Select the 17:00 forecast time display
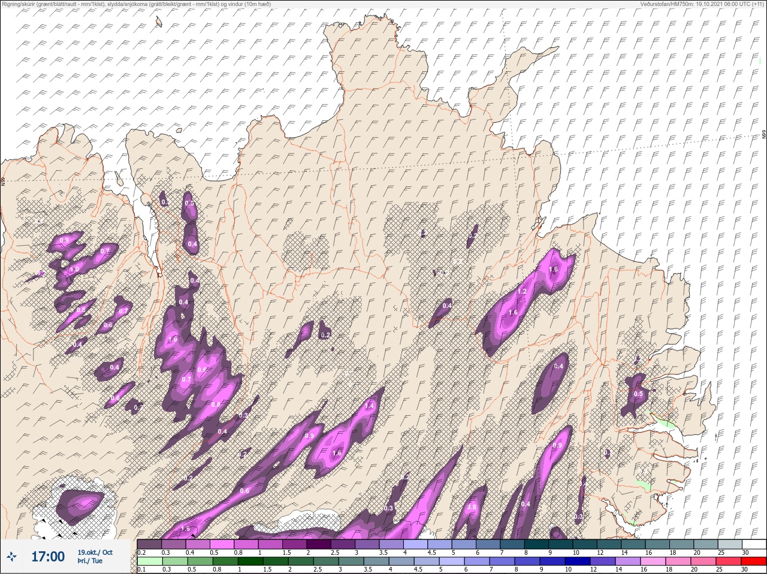This screenshot has width=767, height=574. point(48,557)
